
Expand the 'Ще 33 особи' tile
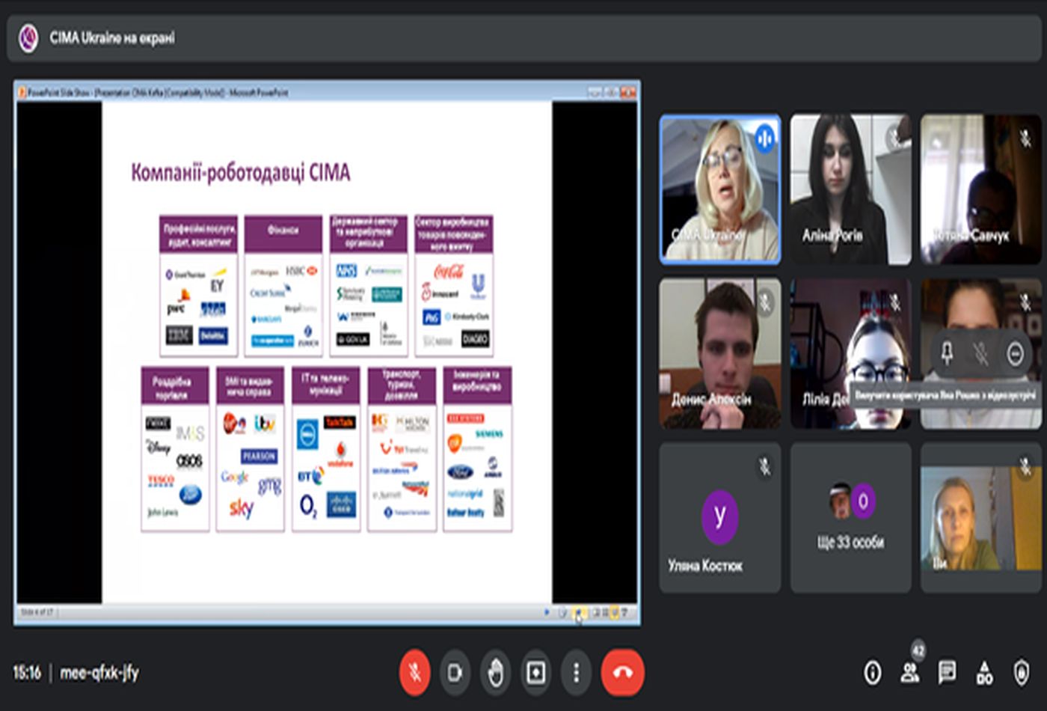(850, 517)
